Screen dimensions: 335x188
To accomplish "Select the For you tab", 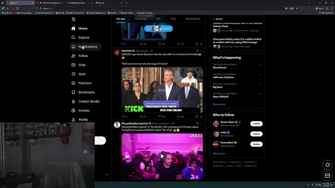I will click(x=121, y=19).
